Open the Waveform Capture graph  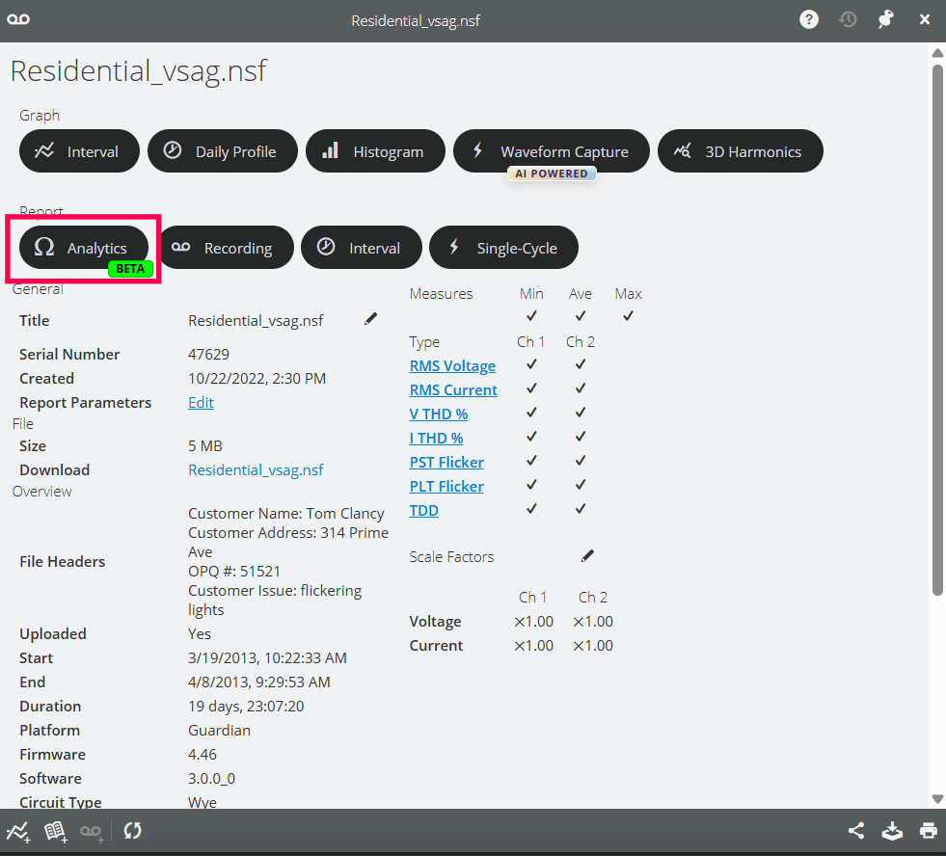tap(551, 150)
